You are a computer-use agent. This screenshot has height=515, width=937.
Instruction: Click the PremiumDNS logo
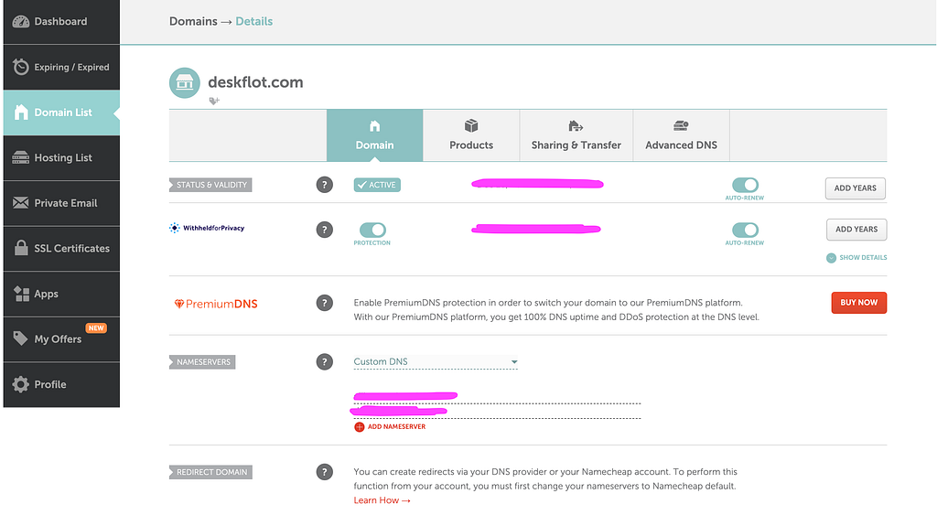coord(216,304)
